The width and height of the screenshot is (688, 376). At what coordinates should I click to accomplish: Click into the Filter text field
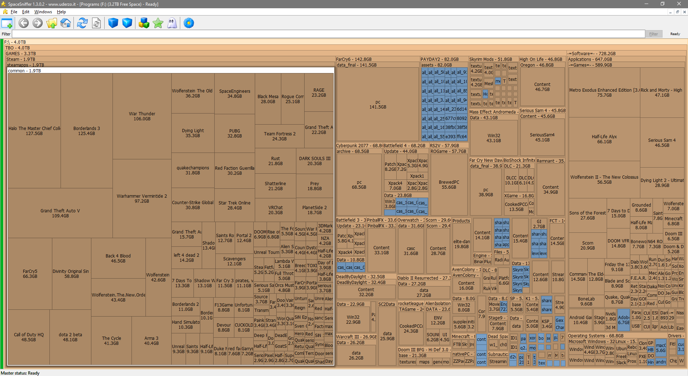(x=328, y=34)
